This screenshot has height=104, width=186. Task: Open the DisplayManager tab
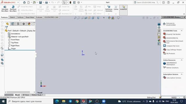coord(29,24)
